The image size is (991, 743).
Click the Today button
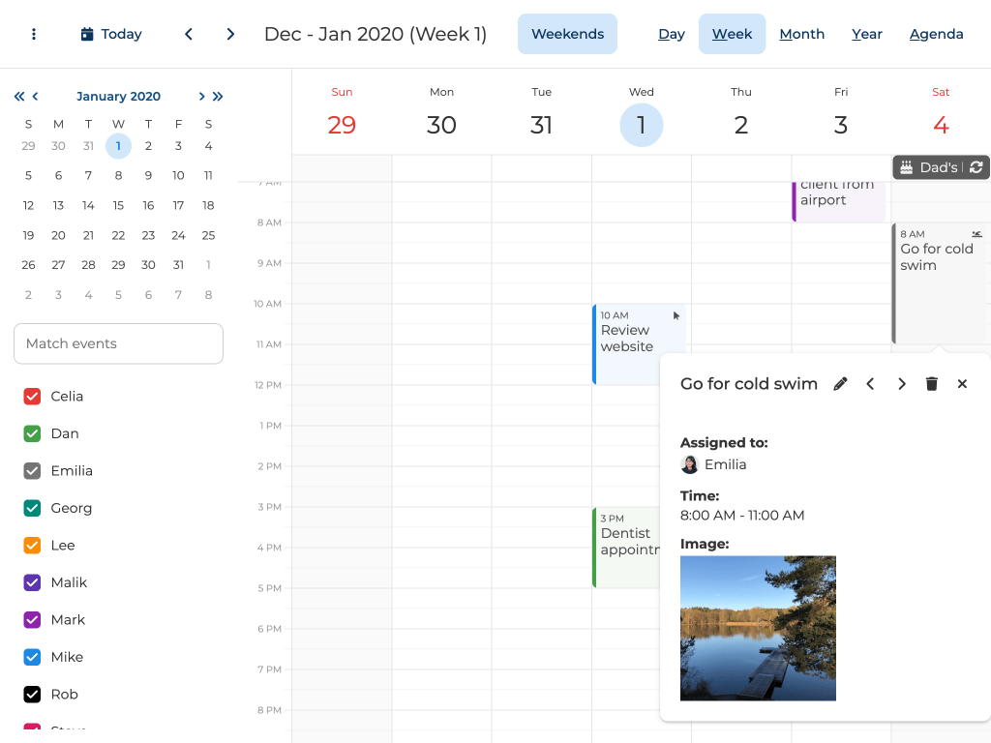(111, 34)
